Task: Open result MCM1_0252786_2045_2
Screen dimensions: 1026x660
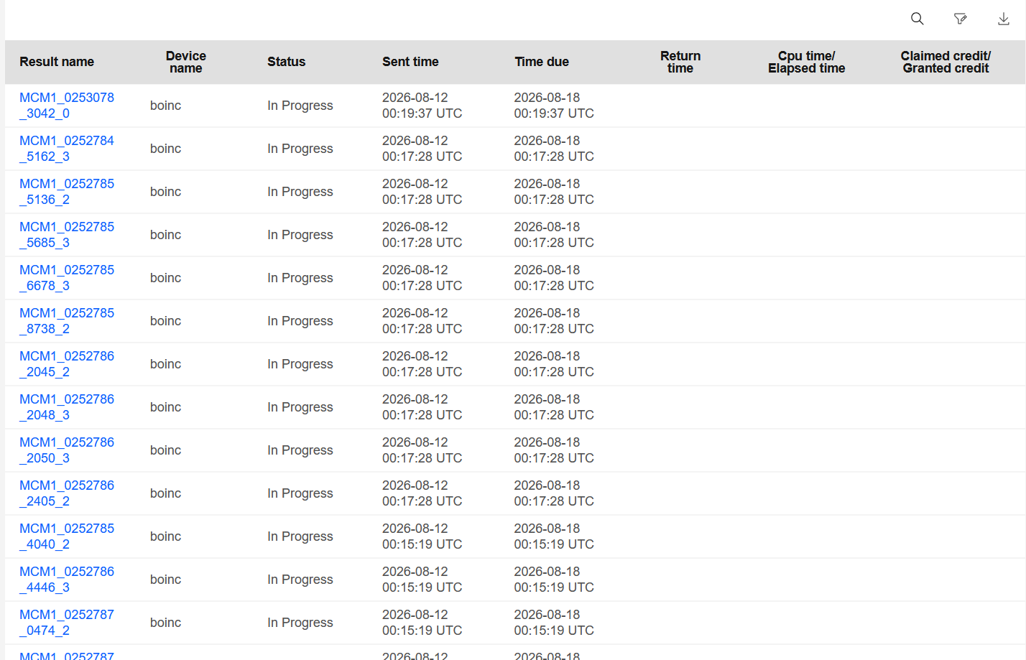Action: [x=67, y=364]
